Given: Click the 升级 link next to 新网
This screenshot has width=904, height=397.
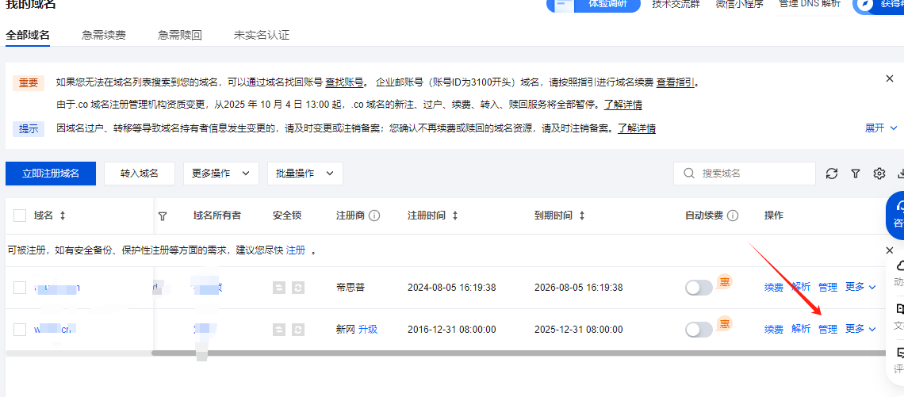Looking at the screenshot, I should [368, 330].
